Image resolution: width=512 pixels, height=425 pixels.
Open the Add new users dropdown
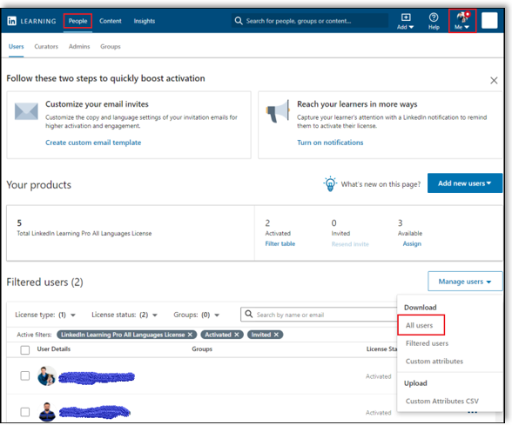465,183
